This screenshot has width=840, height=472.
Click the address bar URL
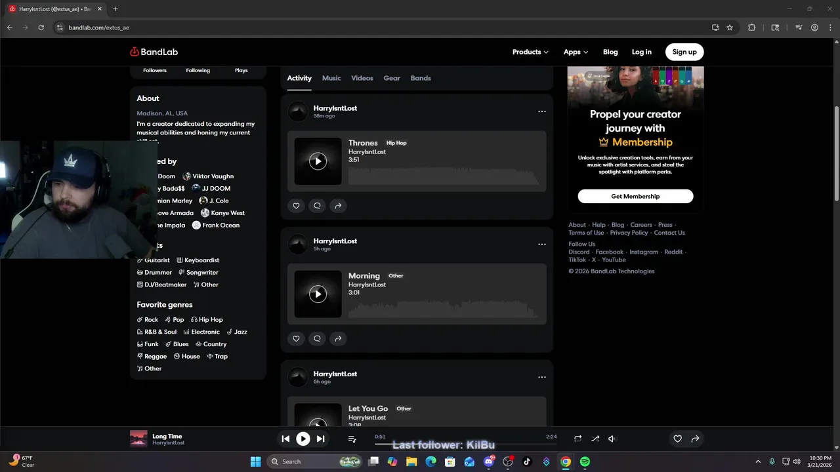[98, 28]
